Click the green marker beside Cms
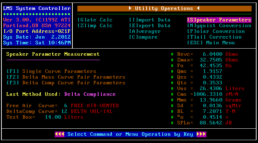258x143 pixels. pyautogui.click(x=172, y=94)
